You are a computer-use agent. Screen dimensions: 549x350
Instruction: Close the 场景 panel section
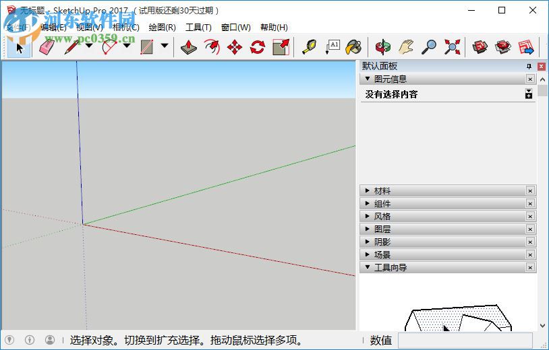pos(530,254)
